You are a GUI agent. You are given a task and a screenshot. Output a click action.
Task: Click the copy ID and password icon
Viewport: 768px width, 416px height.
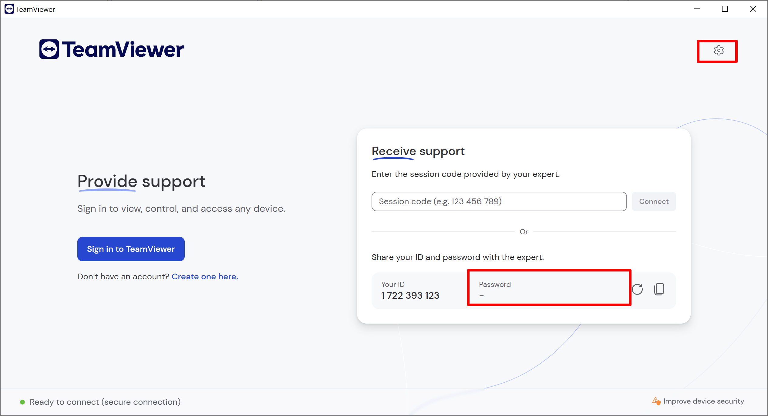click(659, 289)
